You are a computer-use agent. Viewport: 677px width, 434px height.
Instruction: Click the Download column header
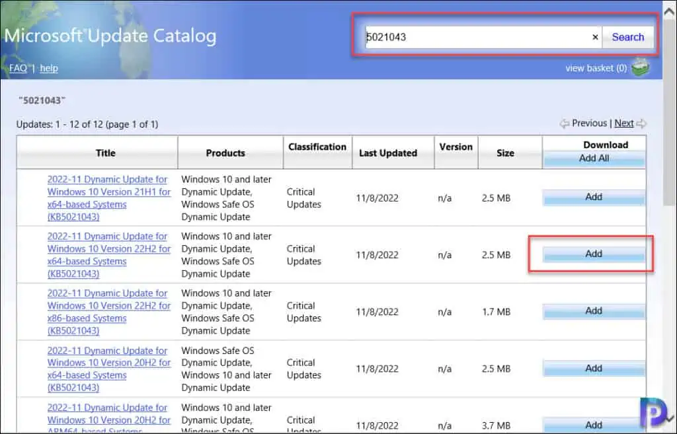coord(606,145)
